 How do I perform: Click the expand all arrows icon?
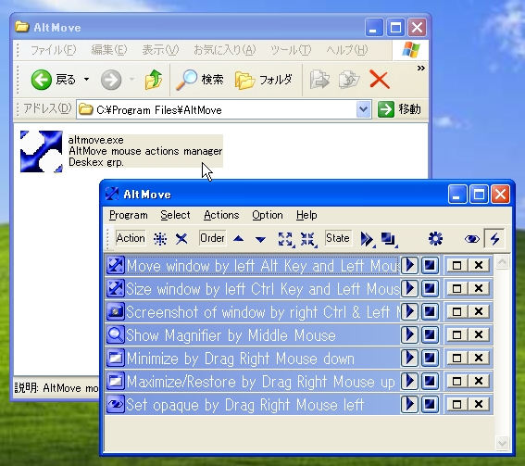pos(285,239)
